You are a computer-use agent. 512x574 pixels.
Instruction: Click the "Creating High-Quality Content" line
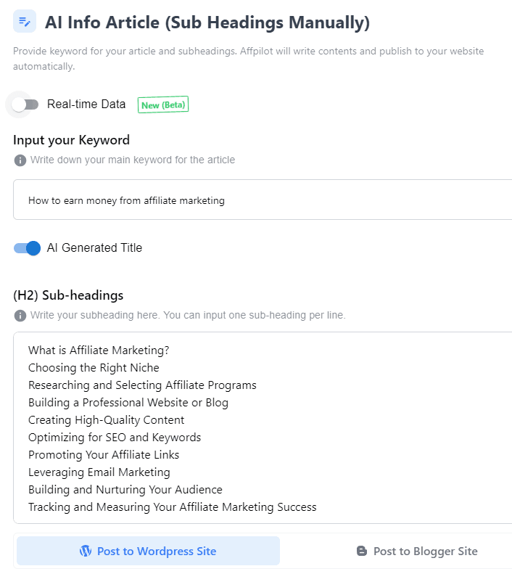click(107, 420)
